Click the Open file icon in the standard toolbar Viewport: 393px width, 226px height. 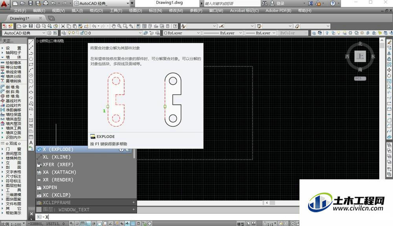25,26
